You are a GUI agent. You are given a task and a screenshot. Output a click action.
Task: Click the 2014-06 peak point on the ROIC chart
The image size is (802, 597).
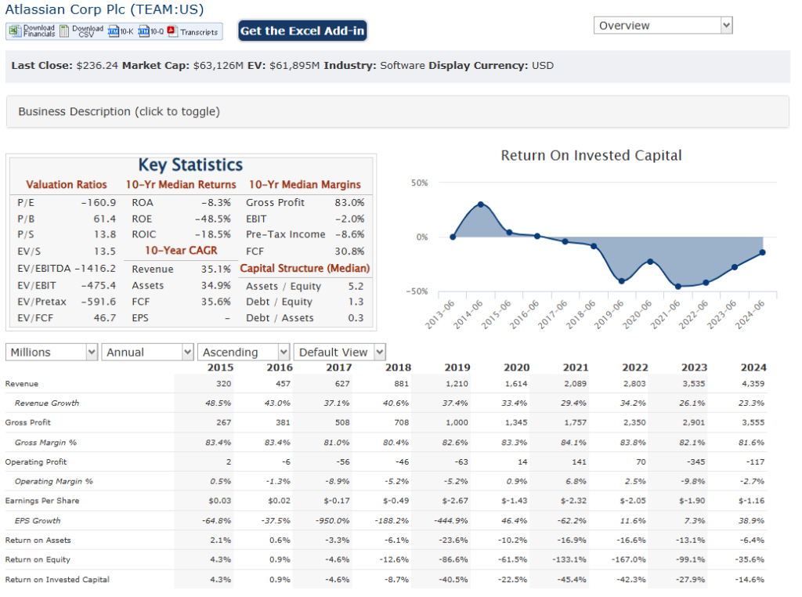(481, 204)
